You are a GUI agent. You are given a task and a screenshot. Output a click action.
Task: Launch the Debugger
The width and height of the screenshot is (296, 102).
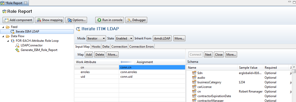click(x=136, y=20)
